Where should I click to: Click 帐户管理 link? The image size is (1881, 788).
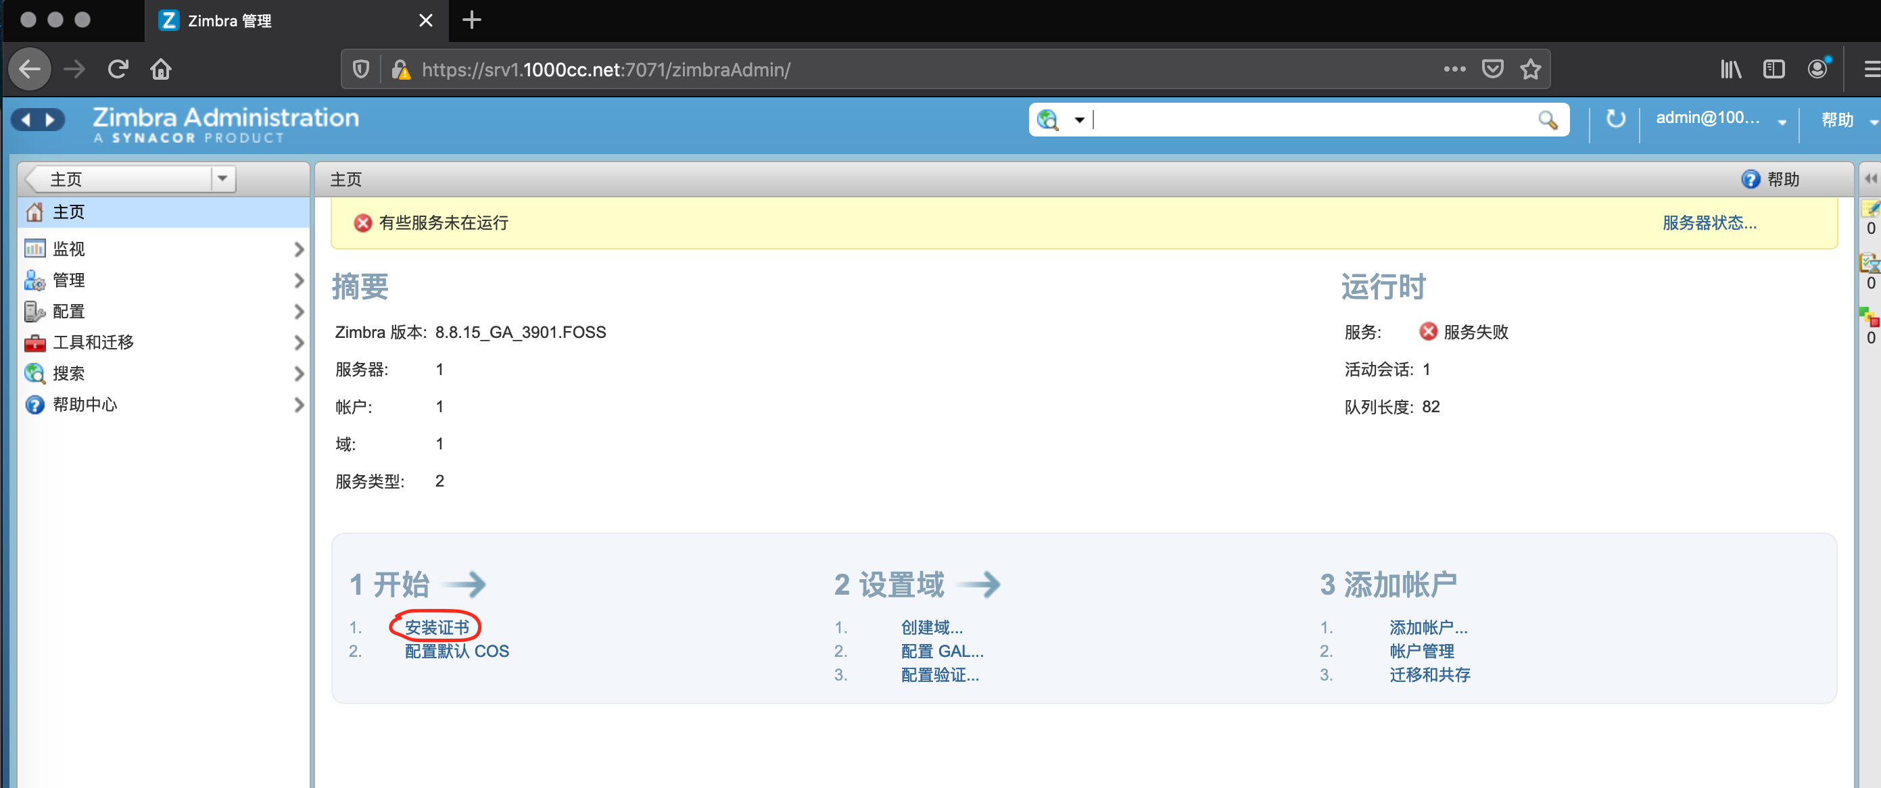(x=1422, y=651)
